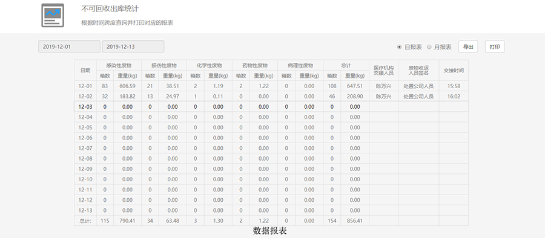
Task: Click the 药物性废物 column header
Action: pos(255,65)
